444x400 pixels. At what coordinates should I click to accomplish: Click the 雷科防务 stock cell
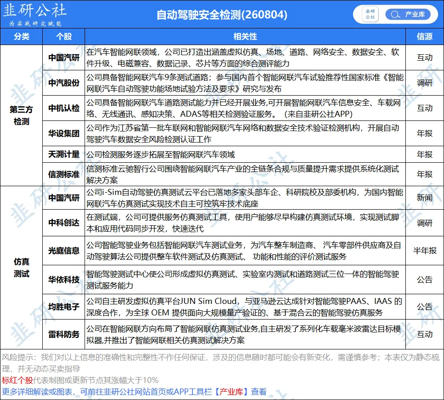(x=64, y=334)
